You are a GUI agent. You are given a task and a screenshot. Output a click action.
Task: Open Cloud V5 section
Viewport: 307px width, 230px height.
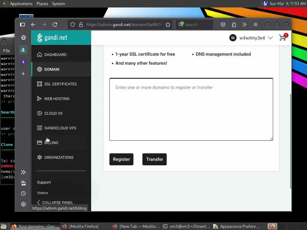pyautogui.click(x=61, y=113)
